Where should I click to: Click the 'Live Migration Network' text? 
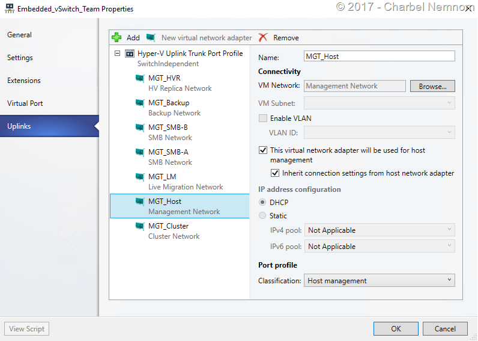point(186,187)
